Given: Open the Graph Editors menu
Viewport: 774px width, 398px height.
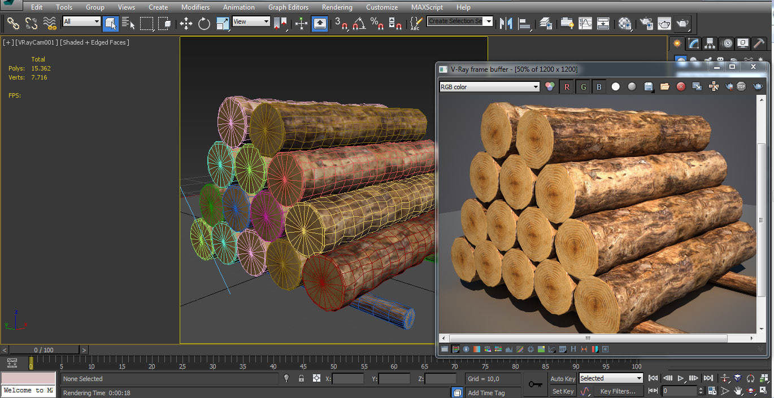Looking at the screenshot, I should [288, 7].
